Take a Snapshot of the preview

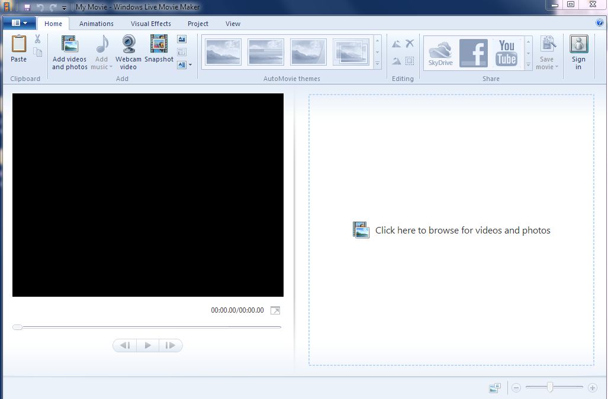tap(159, 45)
